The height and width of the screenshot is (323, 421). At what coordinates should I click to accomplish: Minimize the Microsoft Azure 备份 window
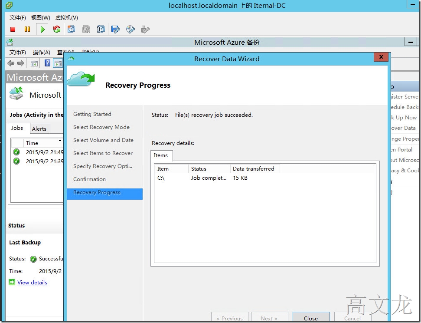(410, 42)
